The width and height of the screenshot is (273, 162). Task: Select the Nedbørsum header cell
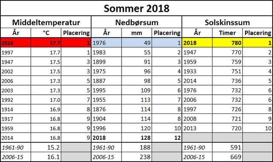click(136, 22)
